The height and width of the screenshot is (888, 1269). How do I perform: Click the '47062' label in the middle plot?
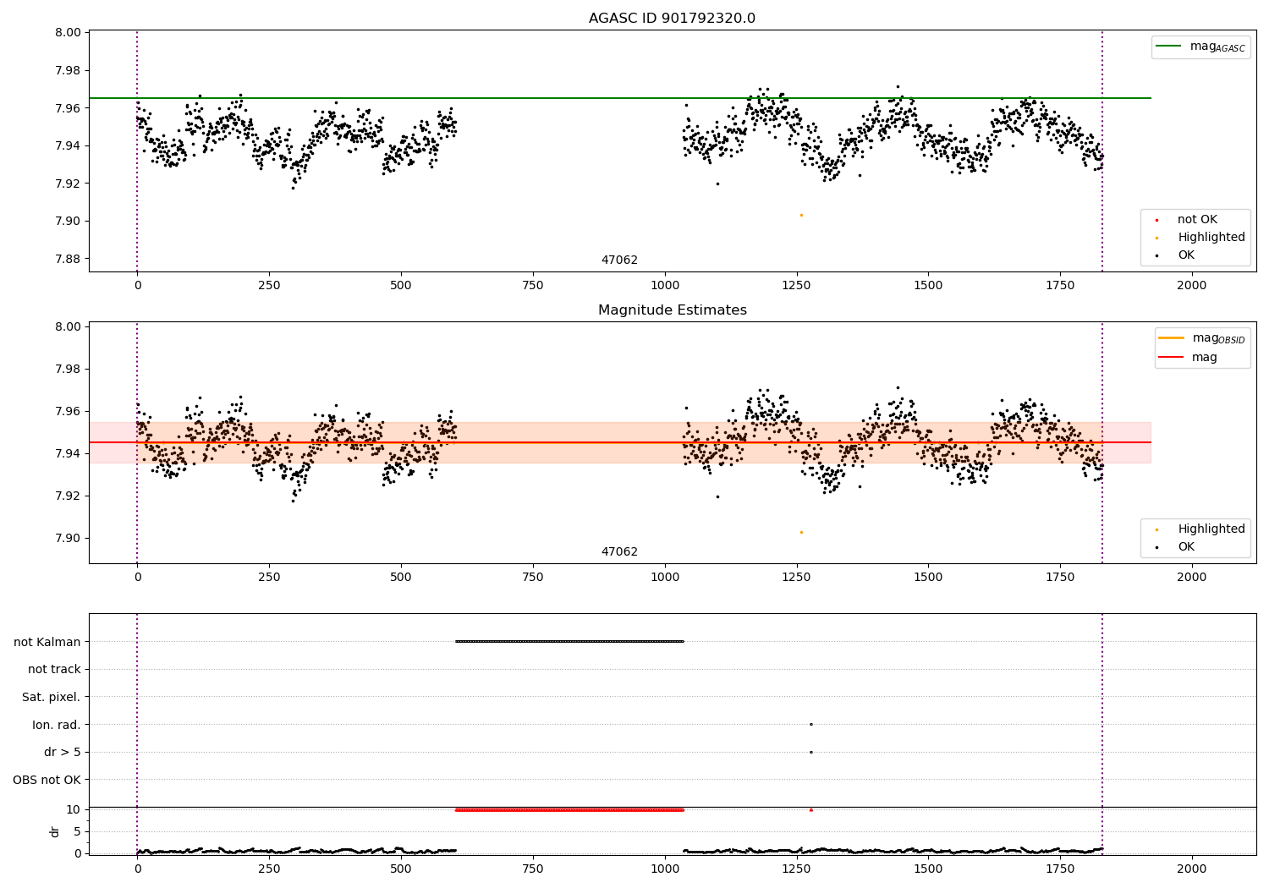click(619, 552)
